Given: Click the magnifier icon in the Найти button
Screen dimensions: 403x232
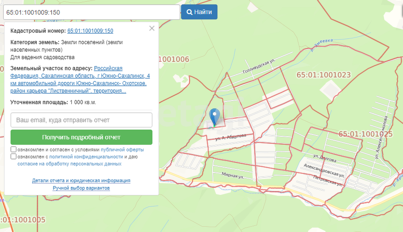Looking at the screenshot, I should (x=189, y=12).
